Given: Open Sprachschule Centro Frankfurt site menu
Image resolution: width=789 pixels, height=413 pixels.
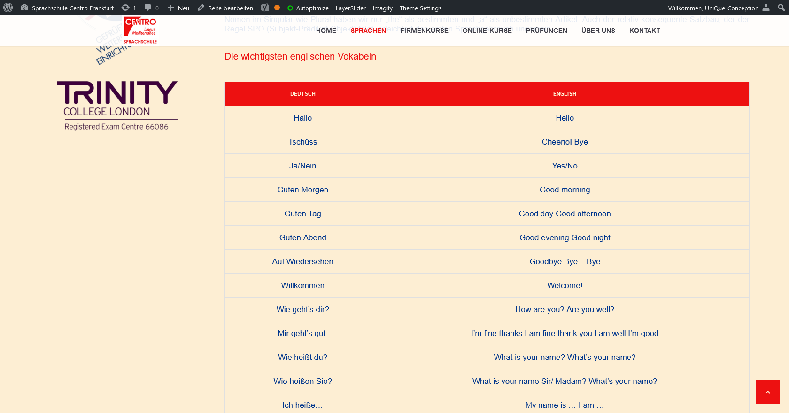Looking at the screenshot, I should [72, 8].
